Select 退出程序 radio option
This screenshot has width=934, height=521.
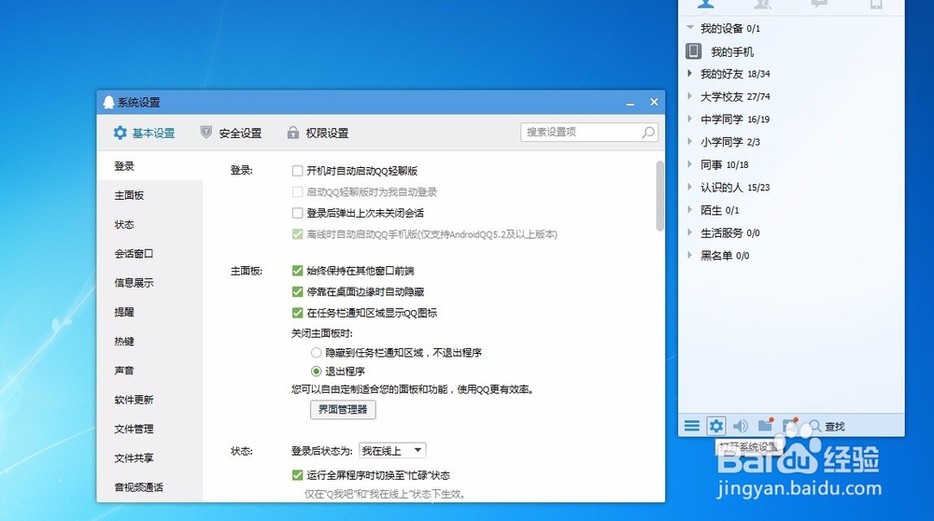[x=317, y=371]
